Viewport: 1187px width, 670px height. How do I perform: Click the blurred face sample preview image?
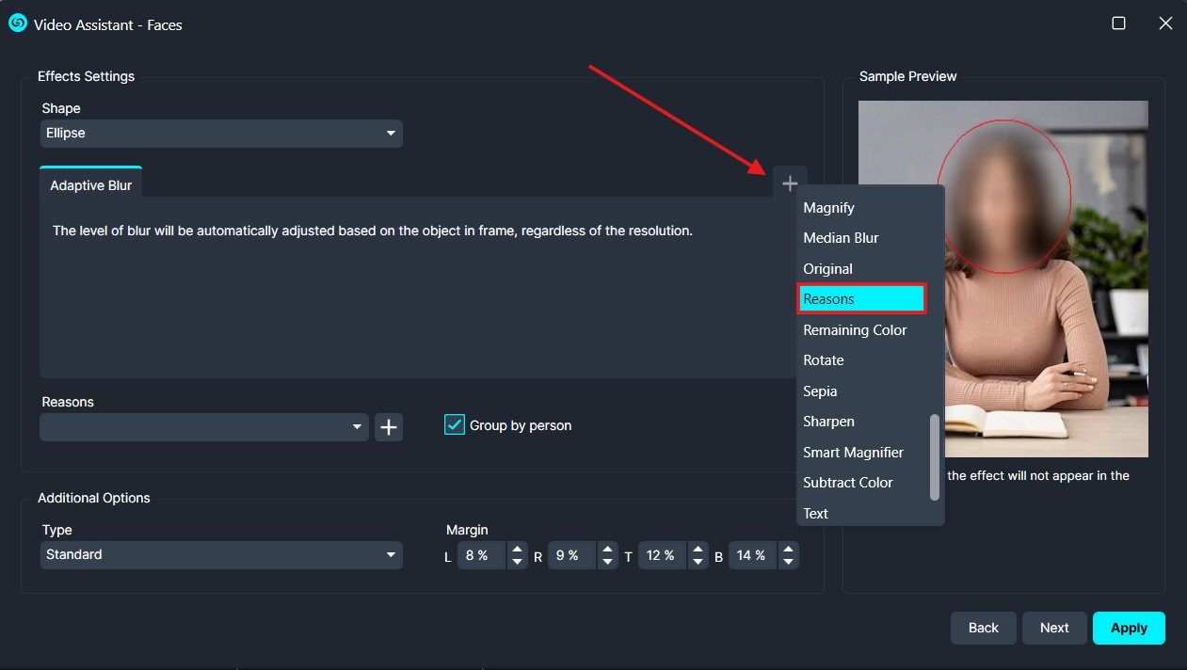pos(1003,279)
